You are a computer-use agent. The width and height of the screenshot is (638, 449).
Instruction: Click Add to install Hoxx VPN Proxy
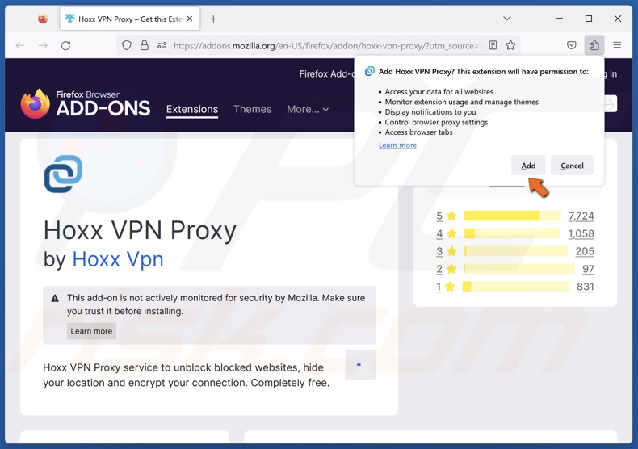click(x=528, y=166)
